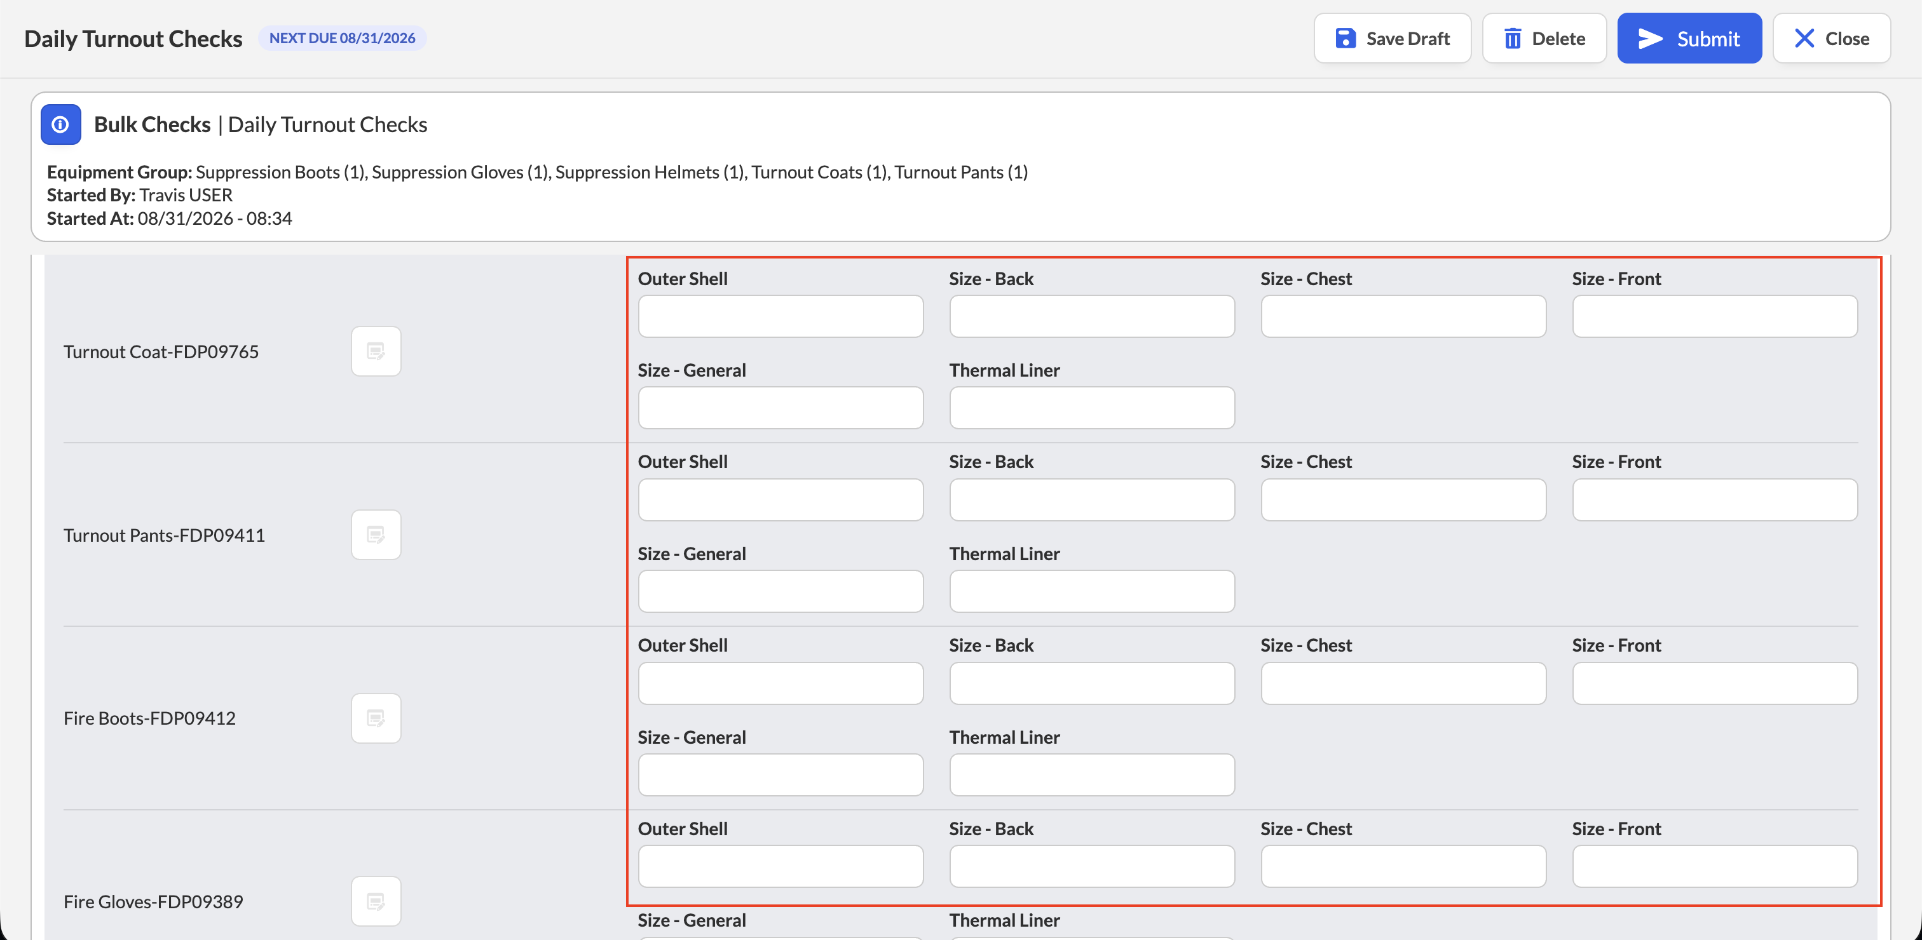The width and height of the screenshot is (1922, 940).
Task: Select the Outer Shell field for Fire Boots
Action: click(x=780, y=683)
